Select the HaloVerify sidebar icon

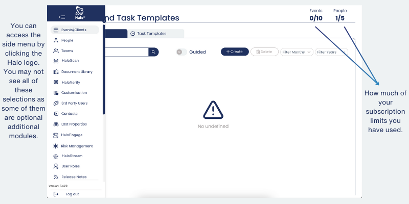pos(56,82)
